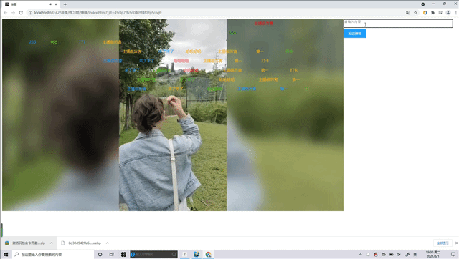Click the Chrome media indicator icon in title bar

[x=422, y=4]
